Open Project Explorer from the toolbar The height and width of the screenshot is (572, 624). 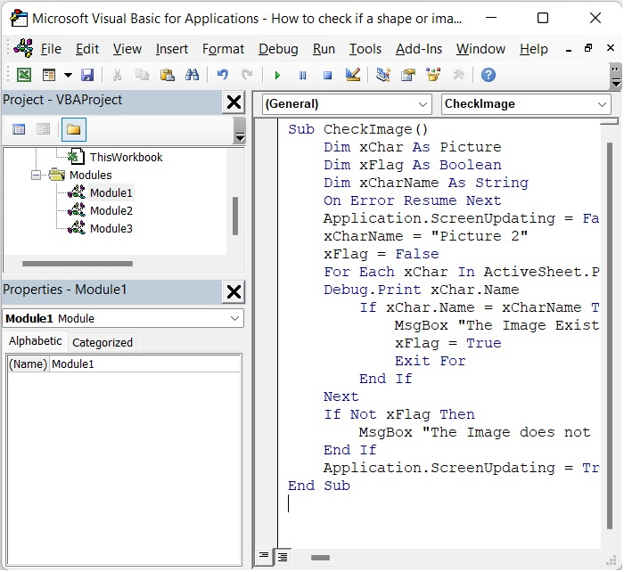tap(383, 76)
